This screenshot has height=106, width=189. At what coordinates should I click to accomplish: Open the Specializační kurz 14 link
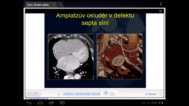coord(38,99)
